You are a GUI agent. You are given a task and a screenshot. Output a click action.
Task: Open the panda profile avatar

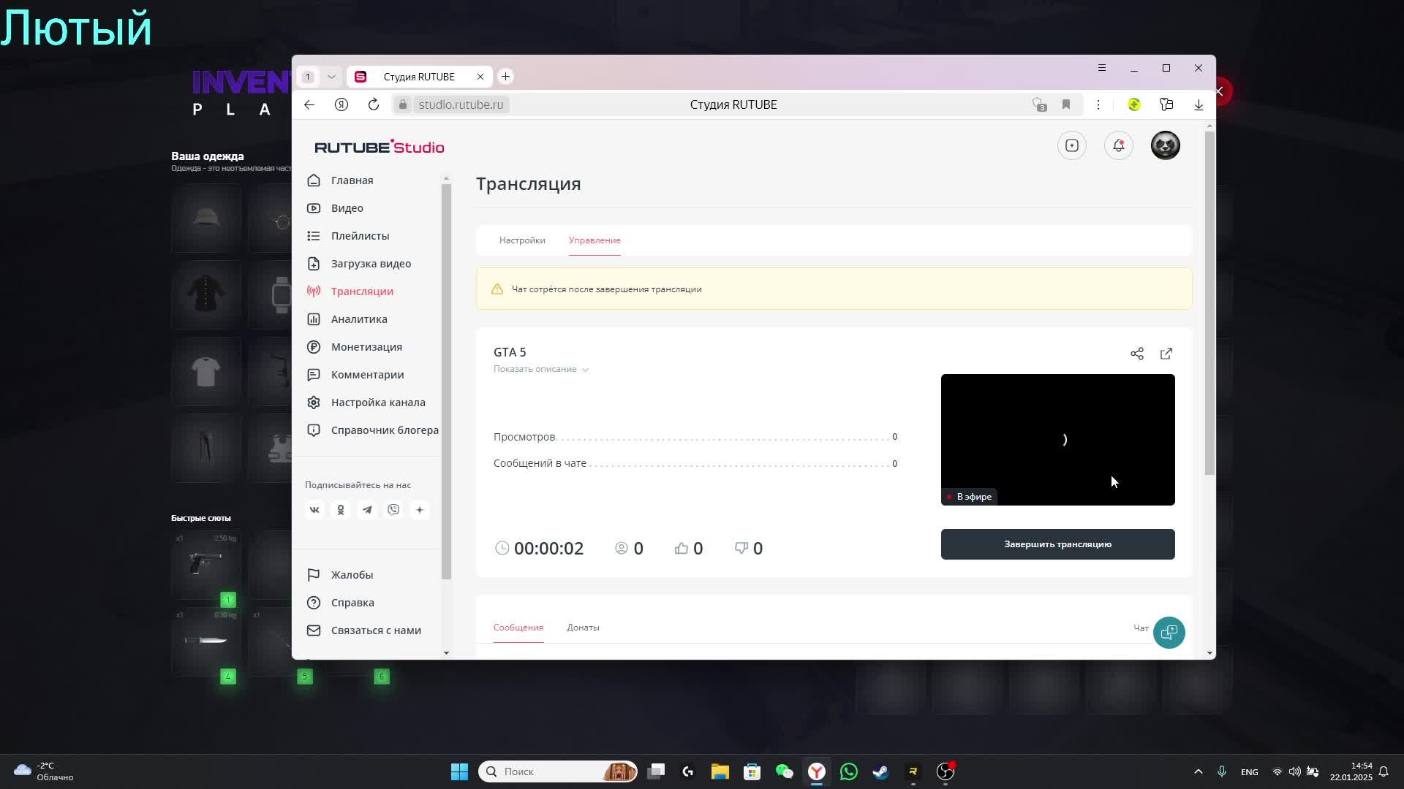[1165, 145]
